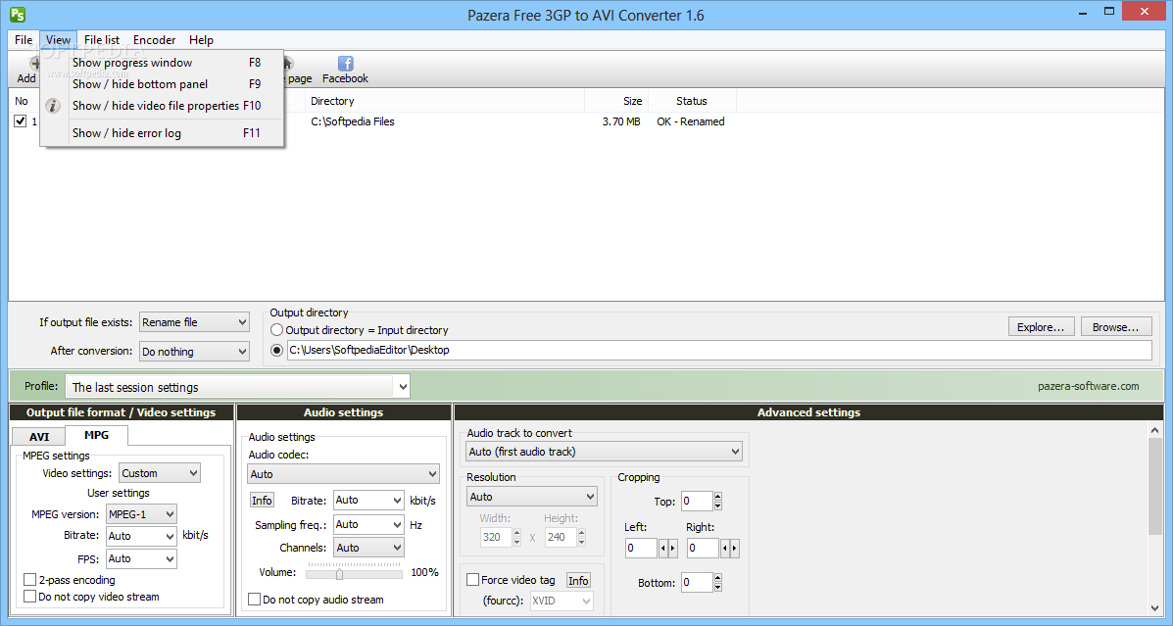Open the If output file exists dropdown
Viewport: 1173px width, 626px height.
pyautogui.click(x=194, y=322)
